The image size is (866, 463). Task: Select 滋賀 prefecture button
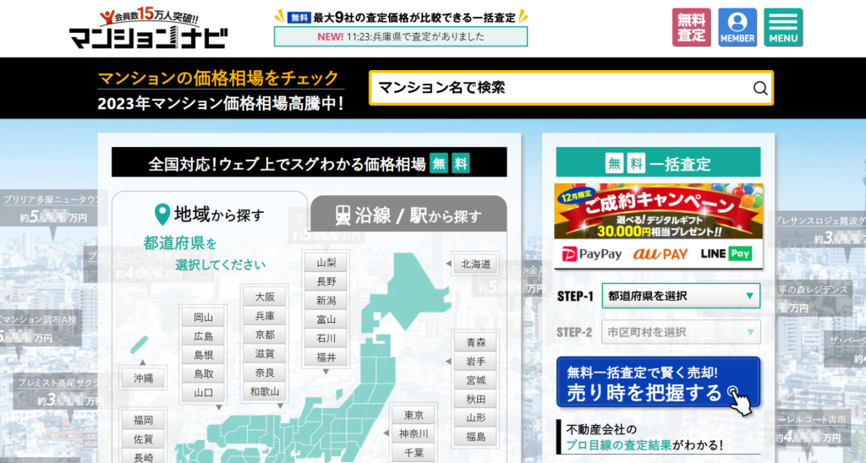coord(265,353)
